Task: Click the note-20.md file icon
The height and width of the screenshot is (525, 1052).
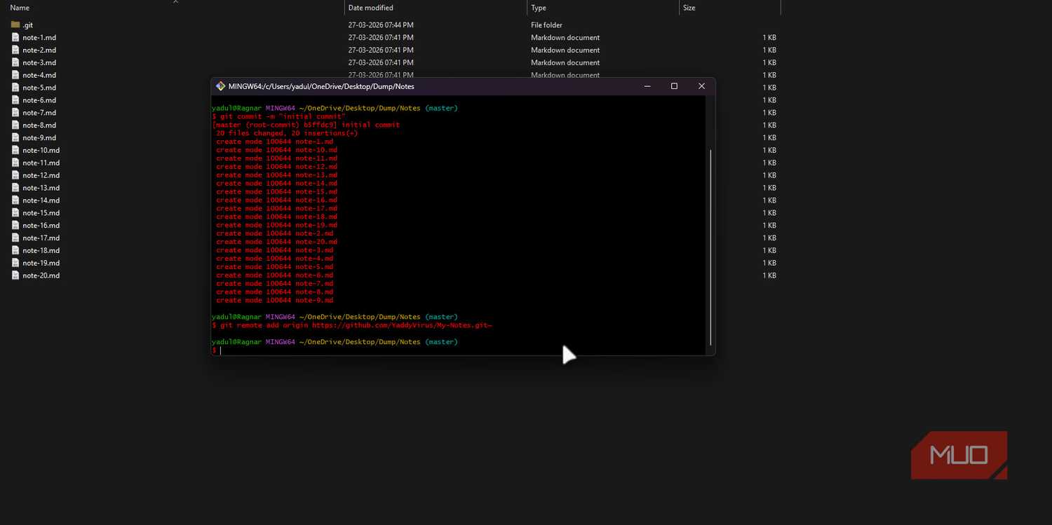Action: 15,275
